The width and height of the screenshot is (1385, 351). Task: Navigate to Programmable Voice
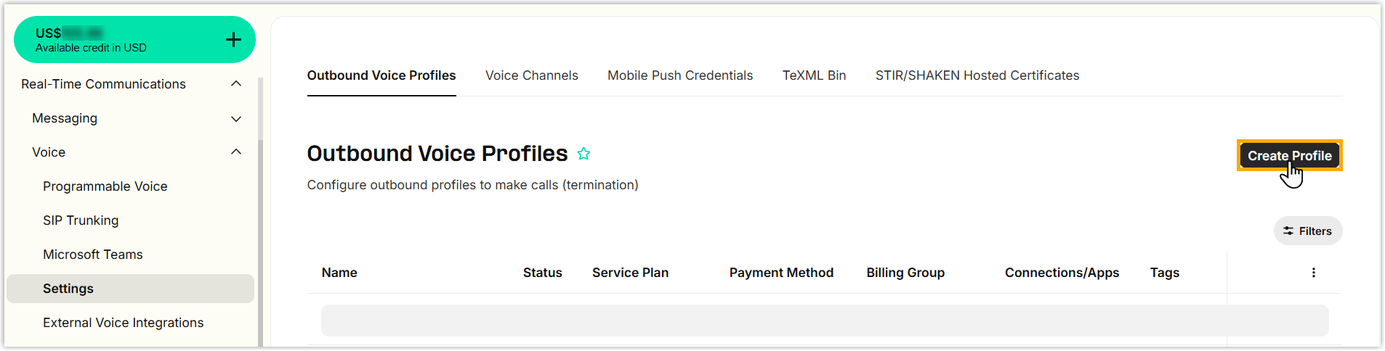click(105, 186)
